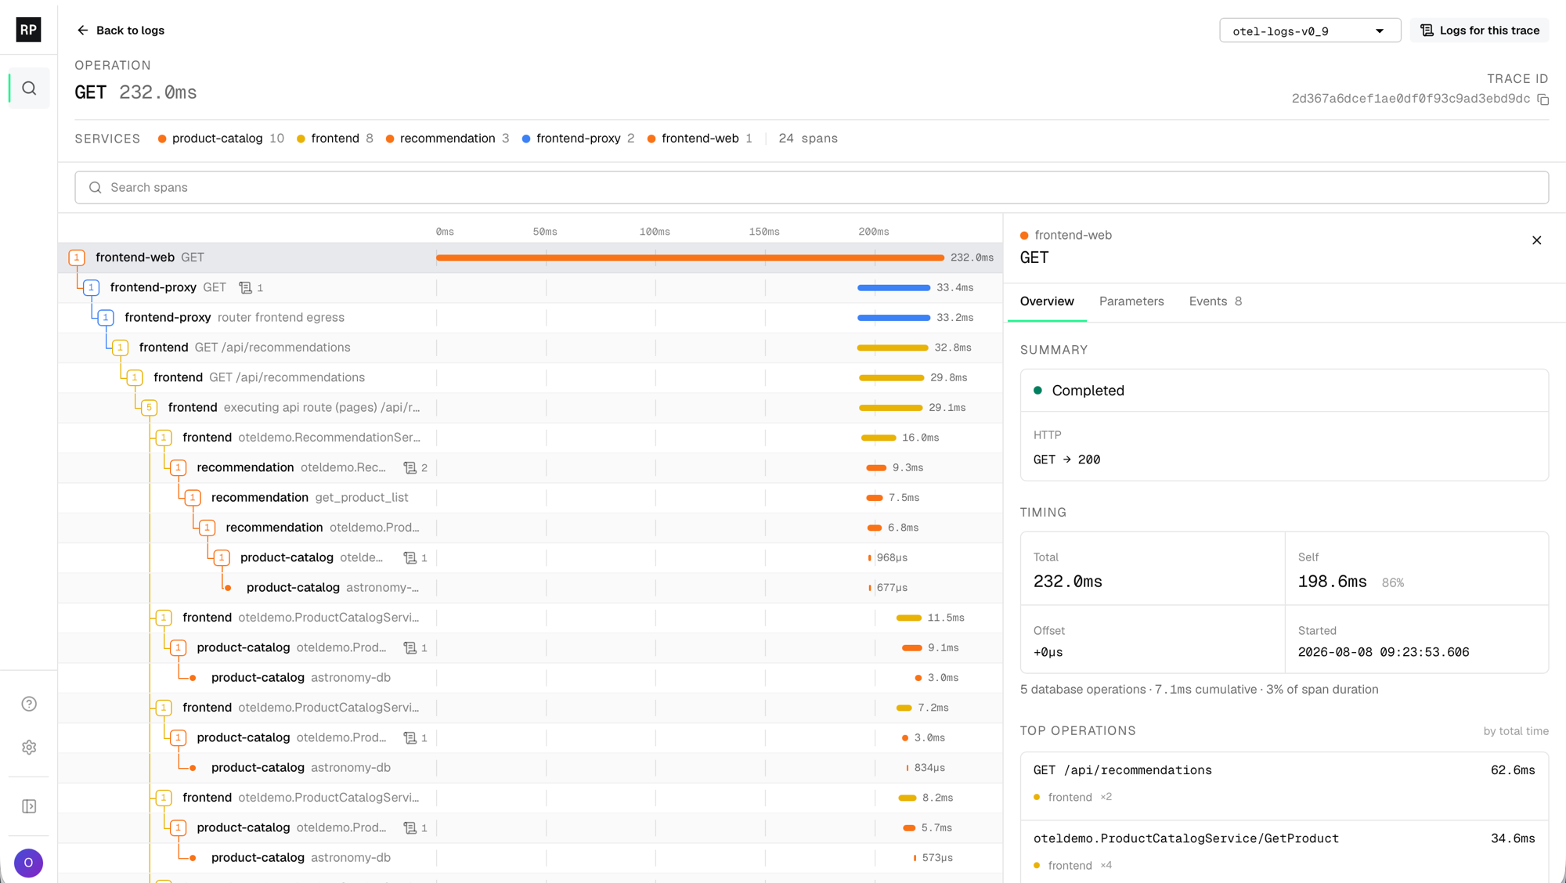Click logs icon on product-catalog 5.7ms row
Image resolution: width=1566 pixels, height=883 pixels.
pos(410,828)
